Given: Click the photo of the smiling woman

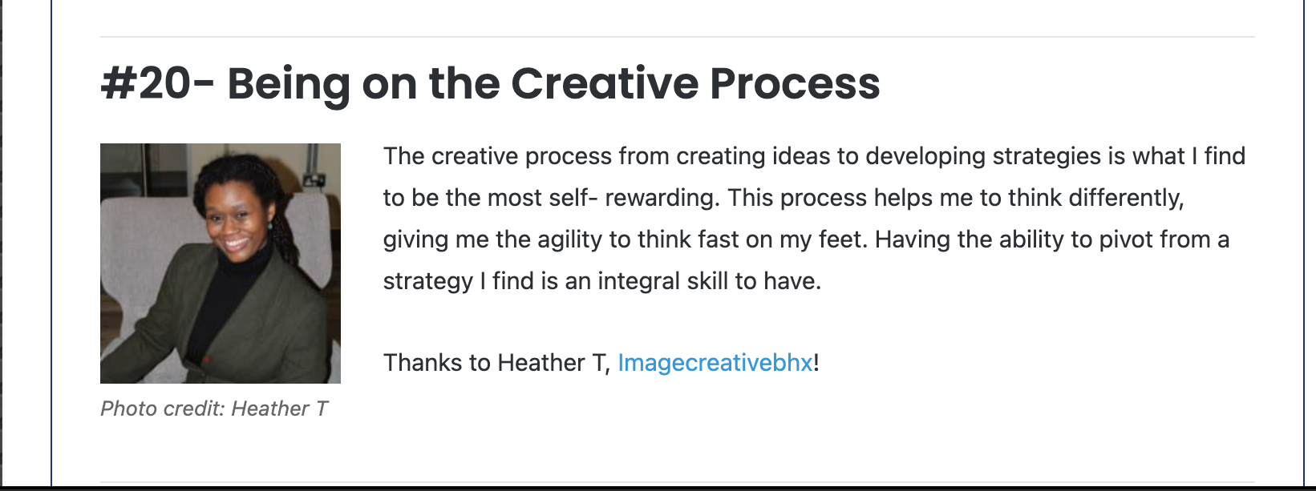Looking at the screenshot, I should [221, 264].
